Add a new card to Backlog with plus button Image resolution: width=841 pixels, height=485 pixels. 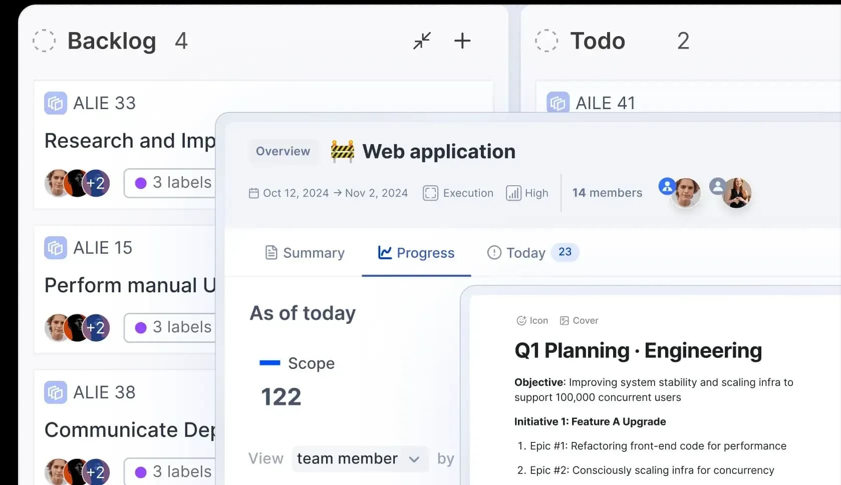click(x=462, y=41)
